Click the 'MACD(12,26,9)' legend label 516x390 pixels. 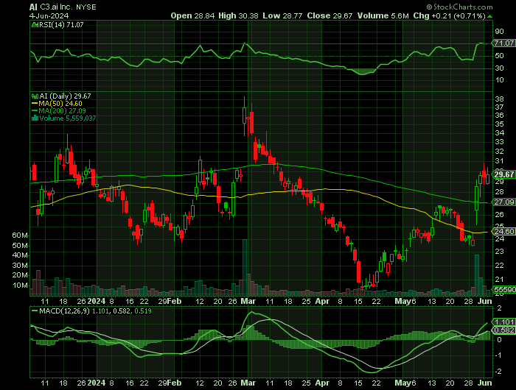coord(64,311)
